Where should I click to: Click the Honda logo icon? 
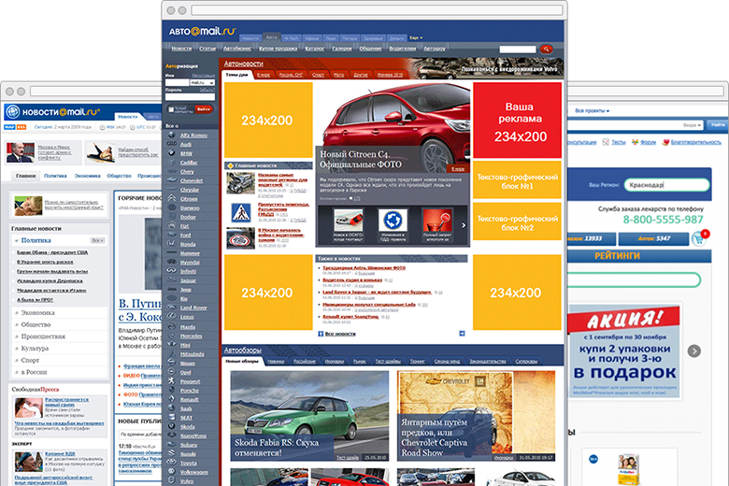click(172, 244)
